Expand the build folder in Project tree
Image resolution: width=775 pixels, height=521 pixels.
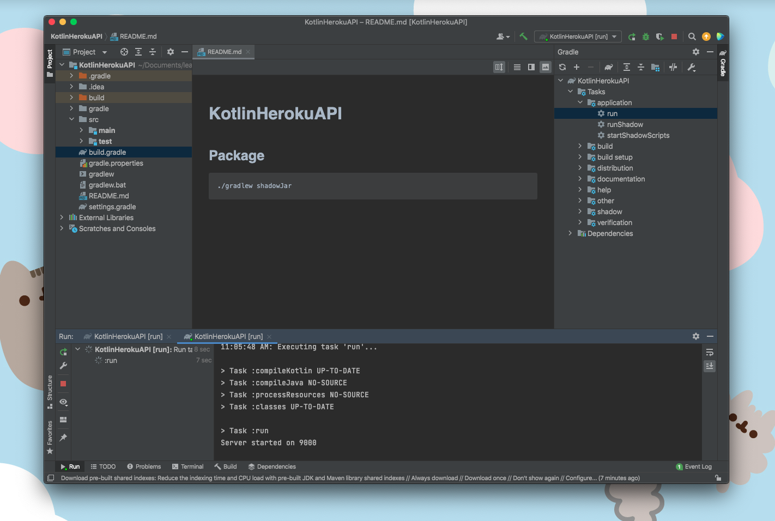tap(71, 98)
